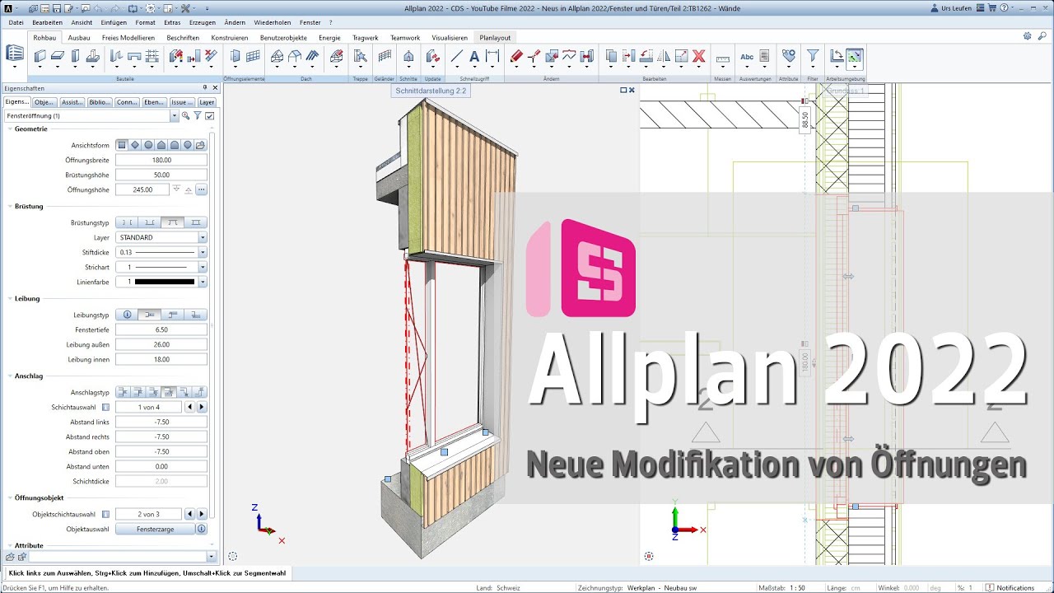The width and height of the screenshot is (1054, 593).
Task: Select the fourth Brüstungstyp option
Action: [196, 222]
